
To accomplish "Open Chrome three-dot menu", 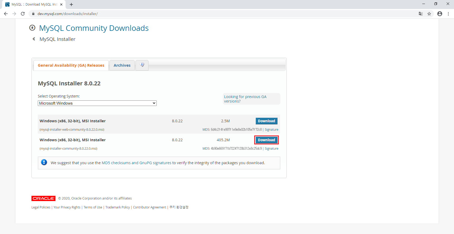I will pyautogui.click(x=448, y=14).
